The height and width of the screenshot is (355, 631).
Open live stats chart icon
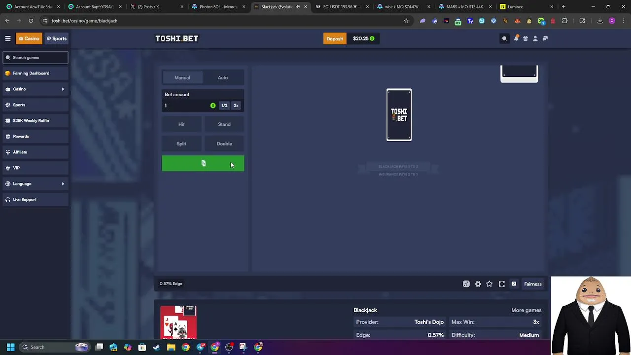click(x=466, y=284)
